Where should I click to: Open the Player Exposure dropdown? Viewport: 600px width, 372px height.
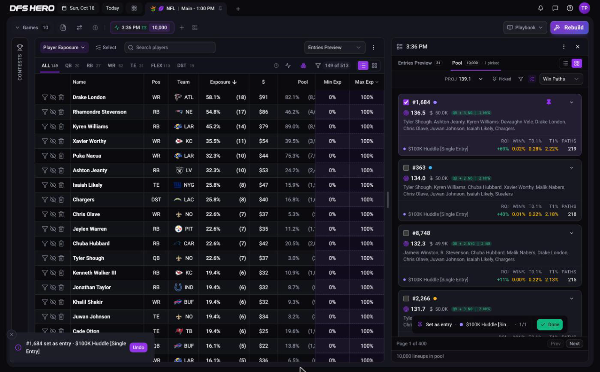(64, 48)
